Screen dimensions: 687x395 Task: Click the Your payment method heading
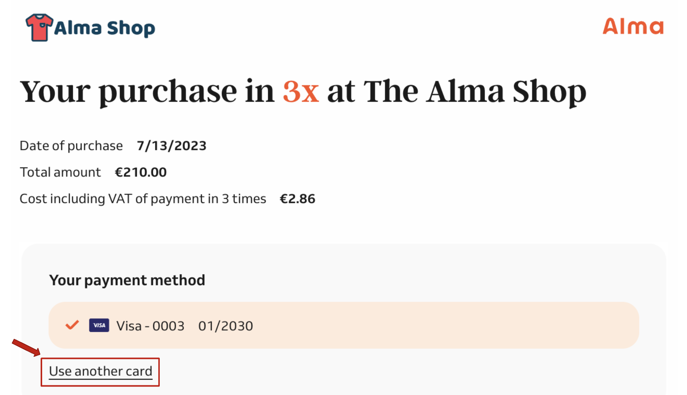point(127,280)
